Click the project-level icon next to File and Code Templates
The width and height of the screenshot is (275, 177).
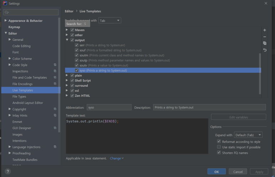coord(55,77)
